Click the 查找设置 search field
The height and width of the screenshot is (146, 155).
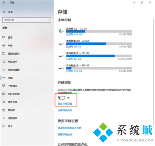(x=26, y=20)
